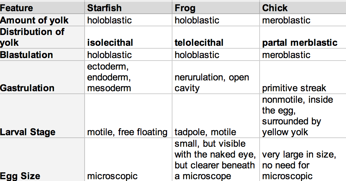The height and width of the screenshot is (181, 346).
Task: Click the 'meroblastic' cell in Amount of yolk row
Action: coord(286,20)
